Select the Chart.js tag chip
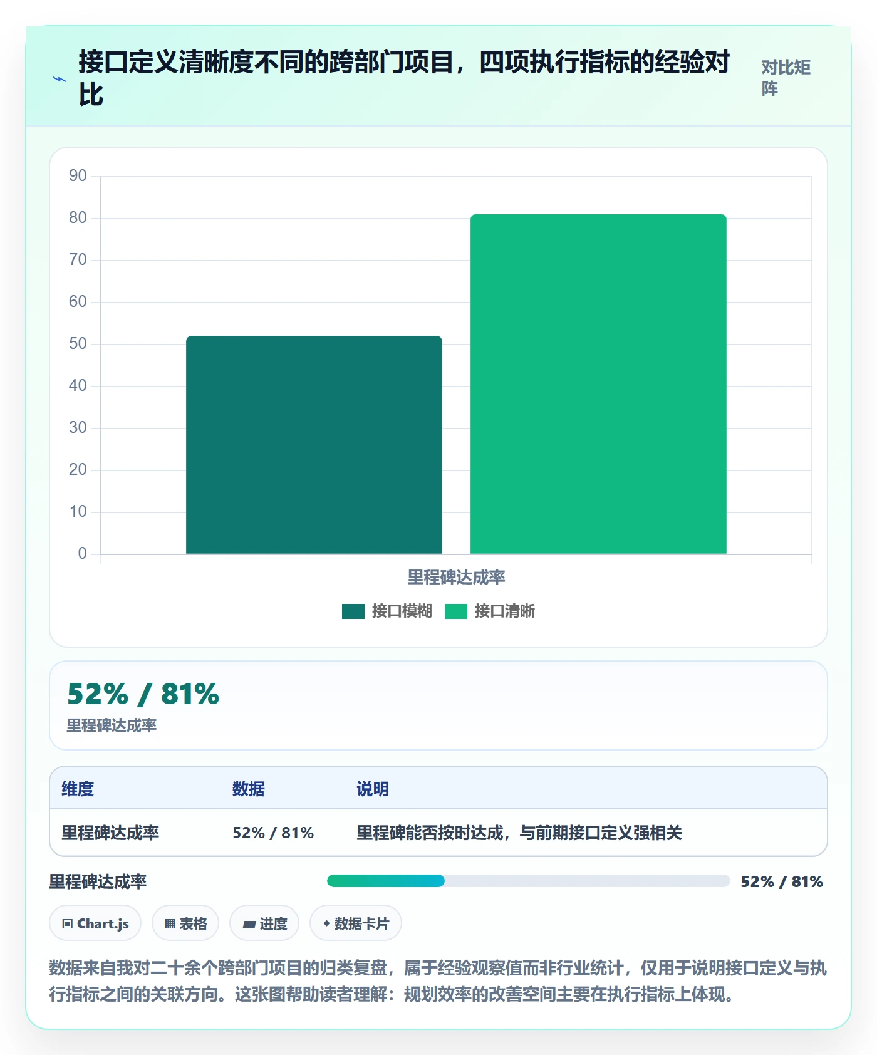 click(x=95, y=923)
